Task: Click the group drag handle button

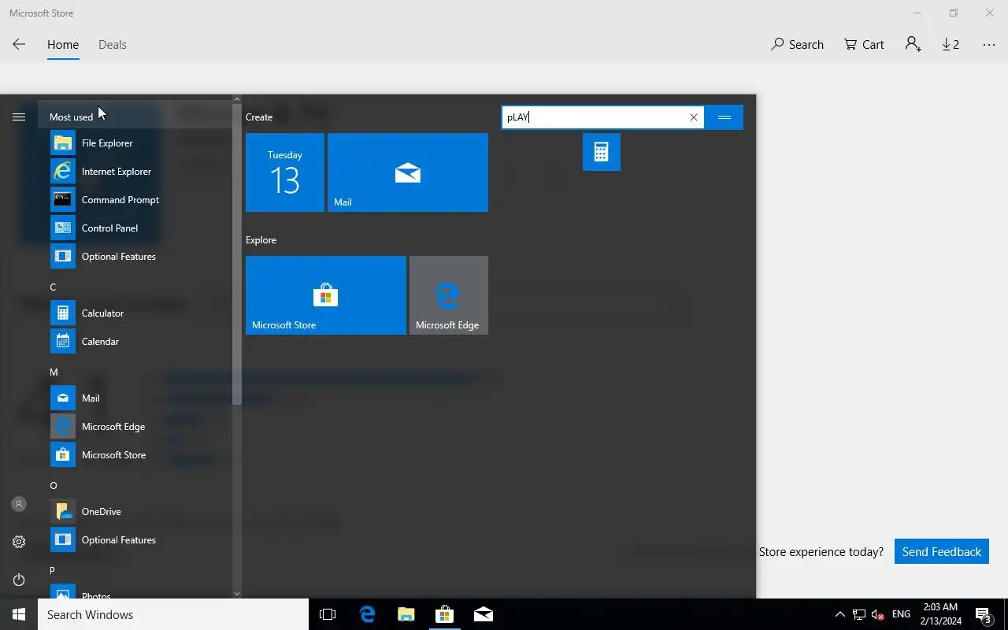Action: pos(724,117)
